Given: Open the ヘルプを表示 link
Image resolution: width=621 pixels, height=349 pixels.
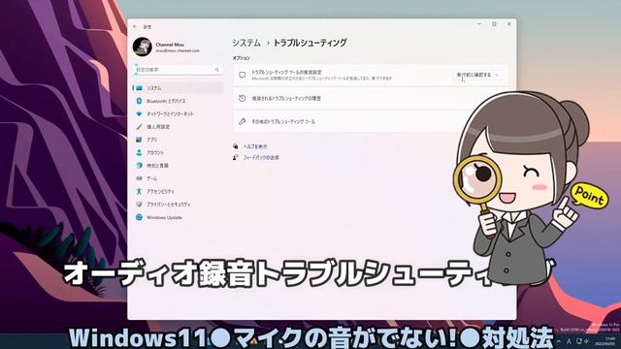Looking at the screenshot, I should pyautogui.click(x=255, y=146).
